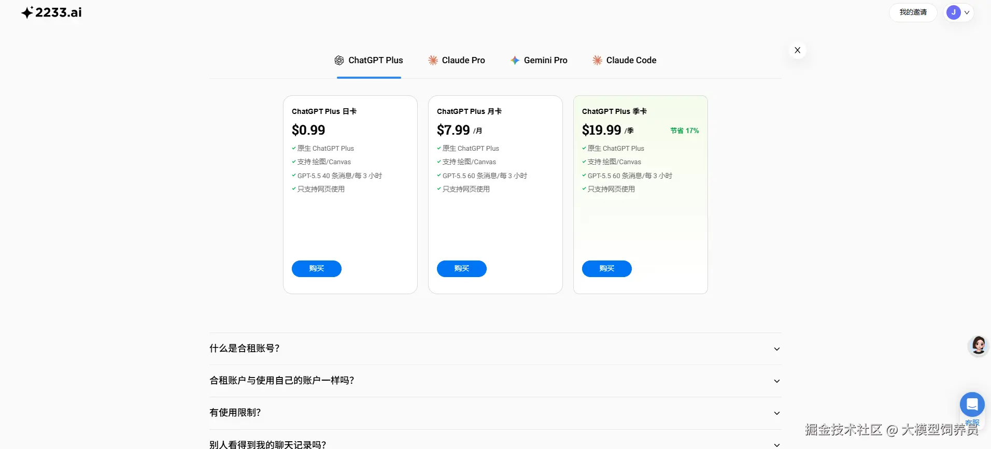The height and width of the screenshot is (449, 991).
Task: Buy the ChatGPT Plus 季卡 plan
Action: 607,269
